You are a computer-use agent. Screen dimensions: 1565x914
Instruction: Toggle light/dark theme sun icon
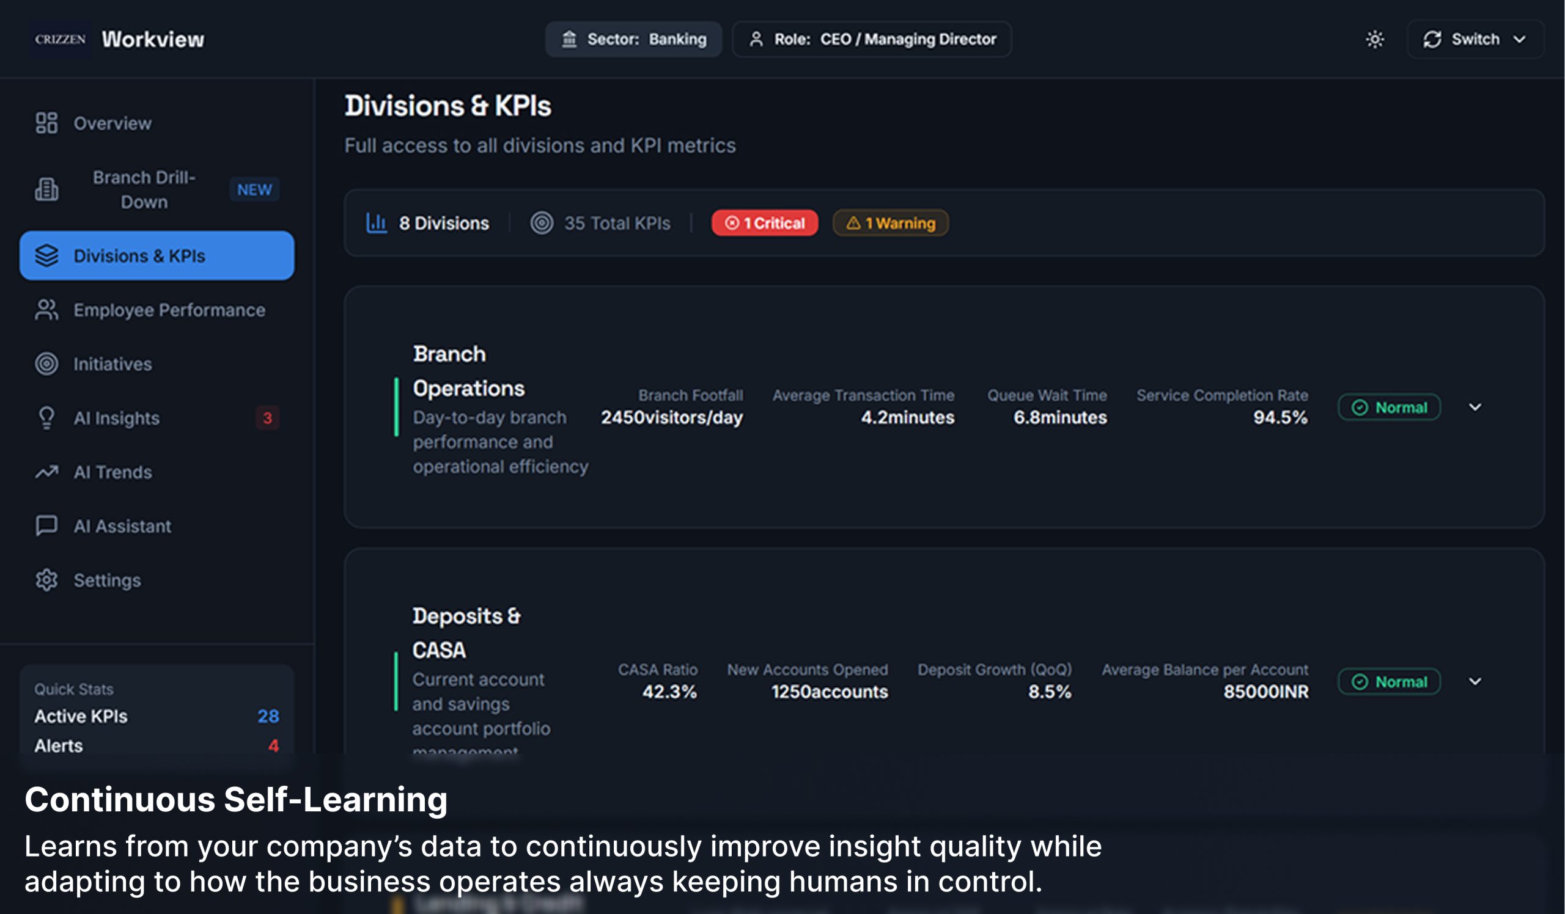coord(1374,39)
